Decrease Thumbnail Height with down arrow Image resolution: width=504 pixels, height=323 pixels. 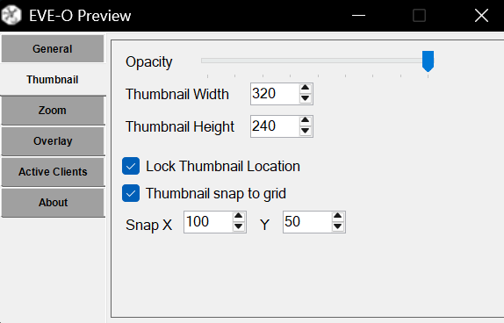point(305,131)
